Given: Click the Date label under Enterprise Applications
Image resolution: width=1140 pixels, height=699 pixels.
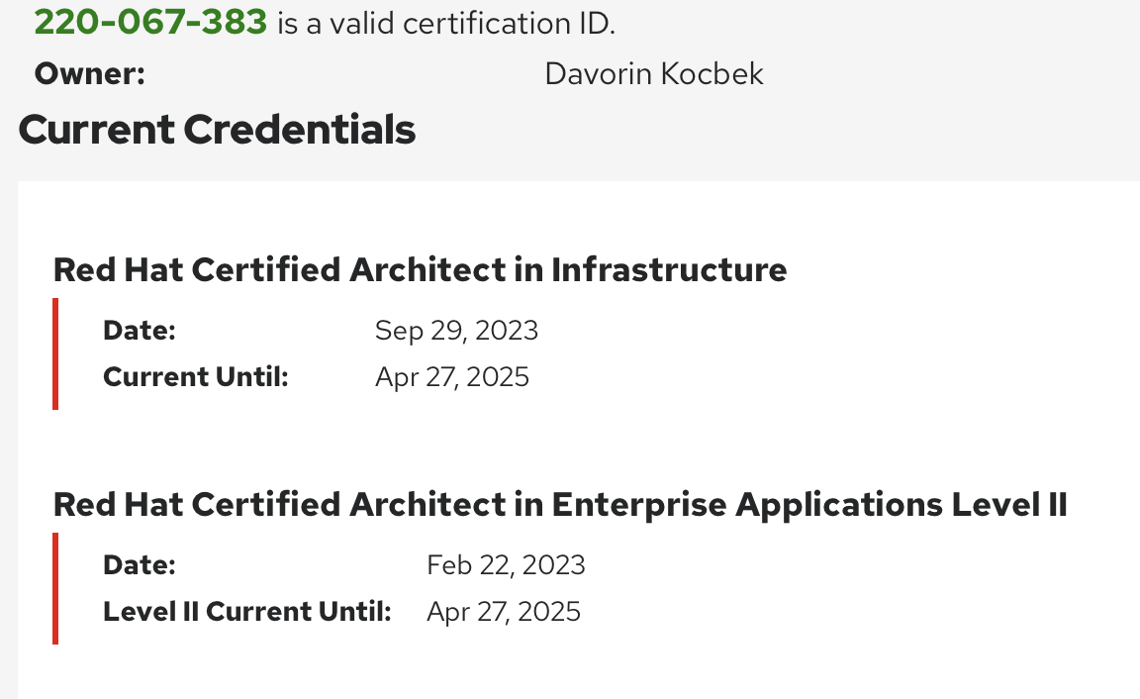Looking at the screenshot, I should 139,565.
